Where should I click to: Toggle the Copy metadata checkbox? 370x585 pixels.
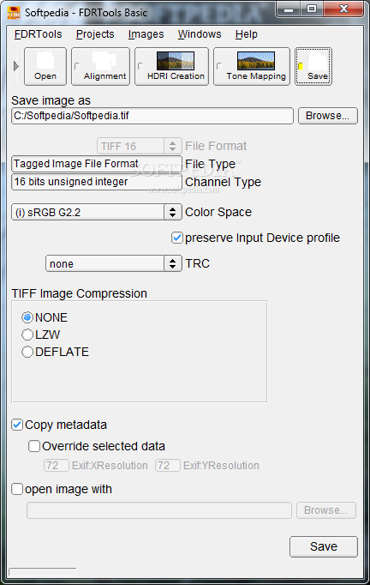coord(17,425)
